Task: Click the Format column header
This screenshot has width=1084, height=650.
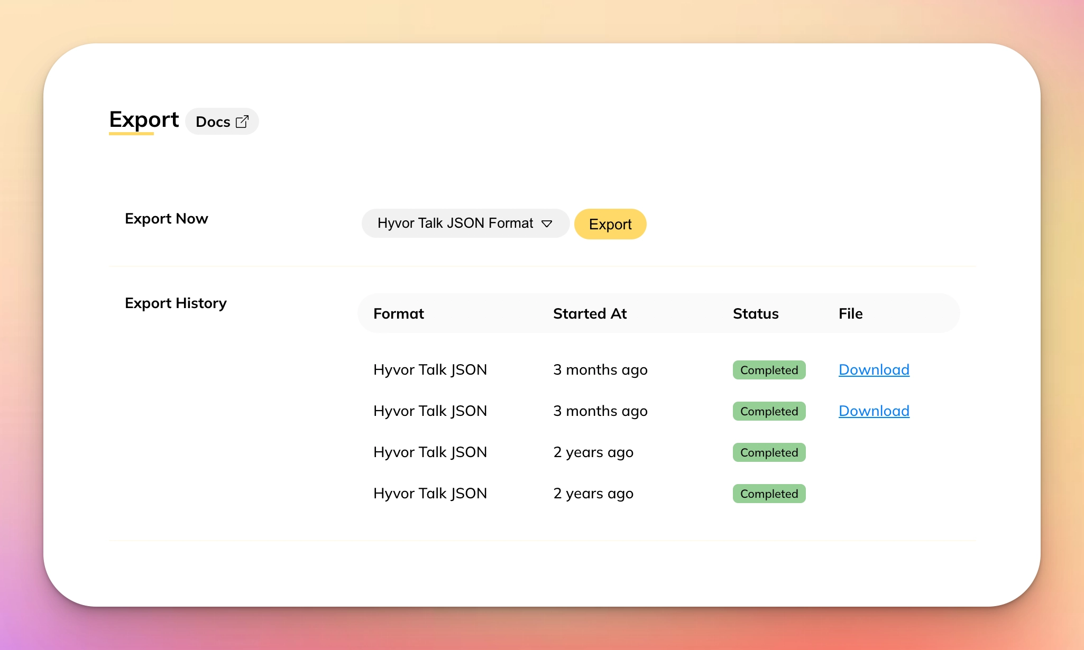Action: click(399, 314)
